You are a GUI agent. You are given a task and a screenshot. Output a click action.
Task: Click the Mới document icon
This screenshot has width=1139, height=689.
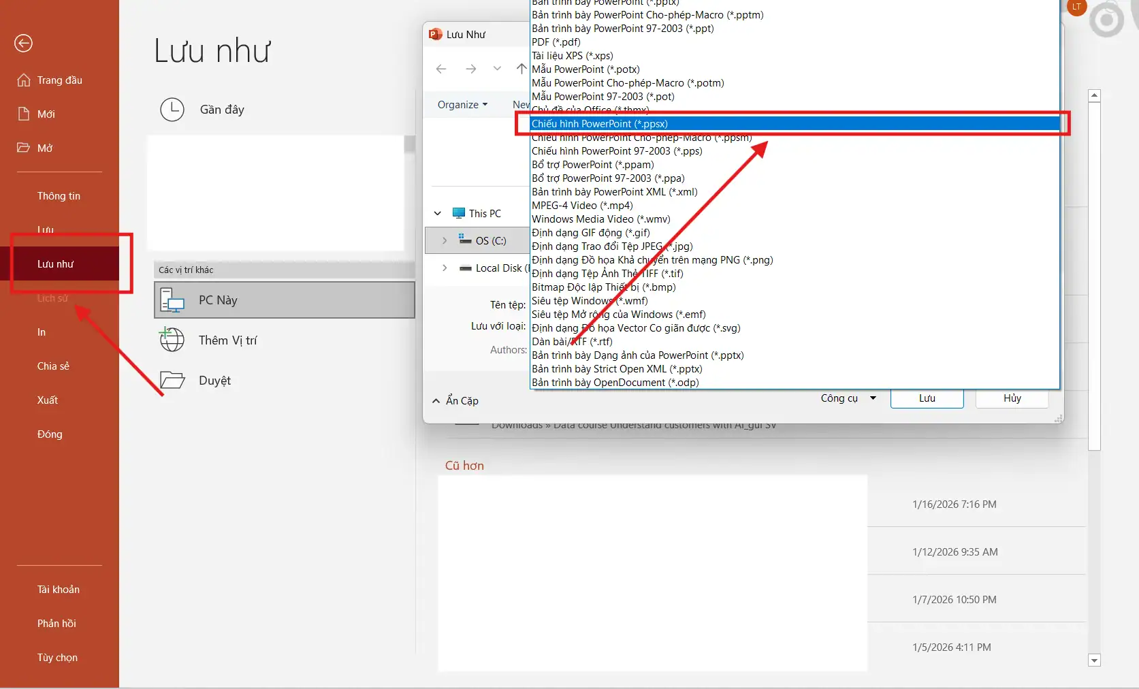point(23,114)
